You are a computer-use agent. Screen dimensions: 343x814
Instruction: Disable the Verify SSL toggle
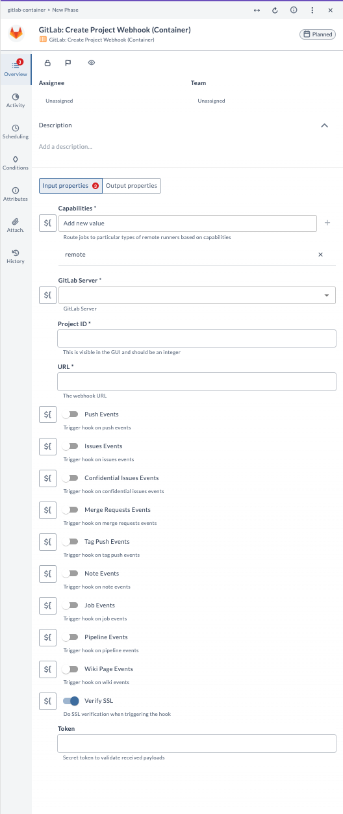point(71,701)
